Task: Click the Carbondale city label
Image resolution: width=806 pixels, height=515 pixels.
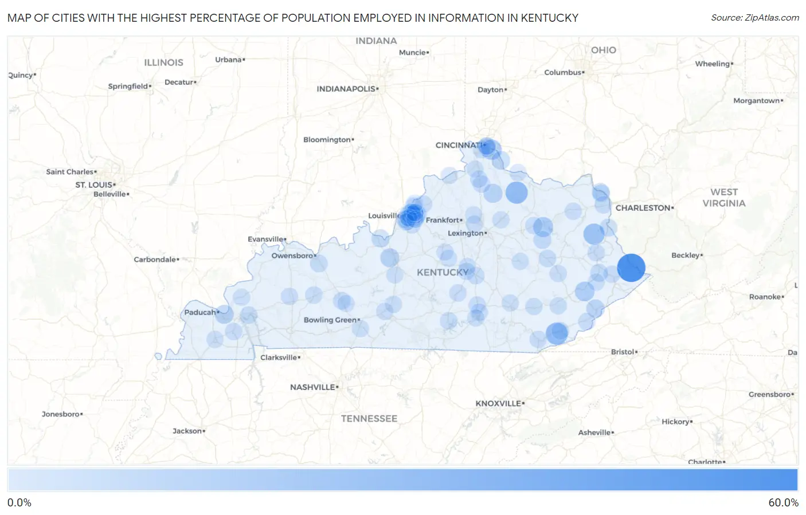Action: tap(155, 260)
